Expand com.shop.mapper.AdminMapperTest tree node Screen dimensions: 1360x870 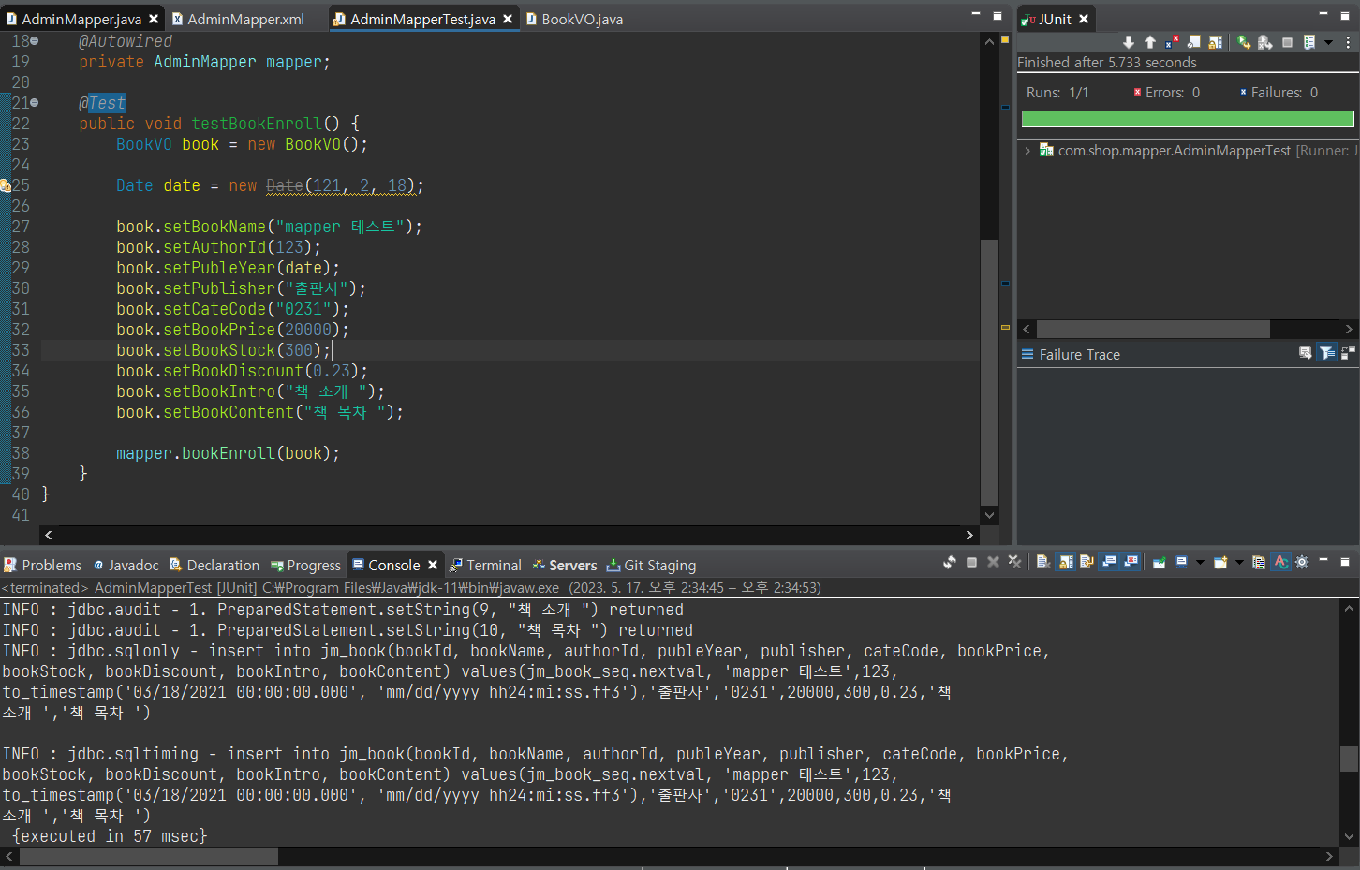pyautogui.click(x=1027, y=151)
